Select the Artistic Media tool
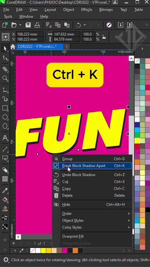This screenshot has height=267, width=150. click(5, 99)
